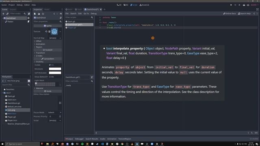Click the Modulate white color swatch
This screenshot has width=260, height=146.
tap(55, 69)
